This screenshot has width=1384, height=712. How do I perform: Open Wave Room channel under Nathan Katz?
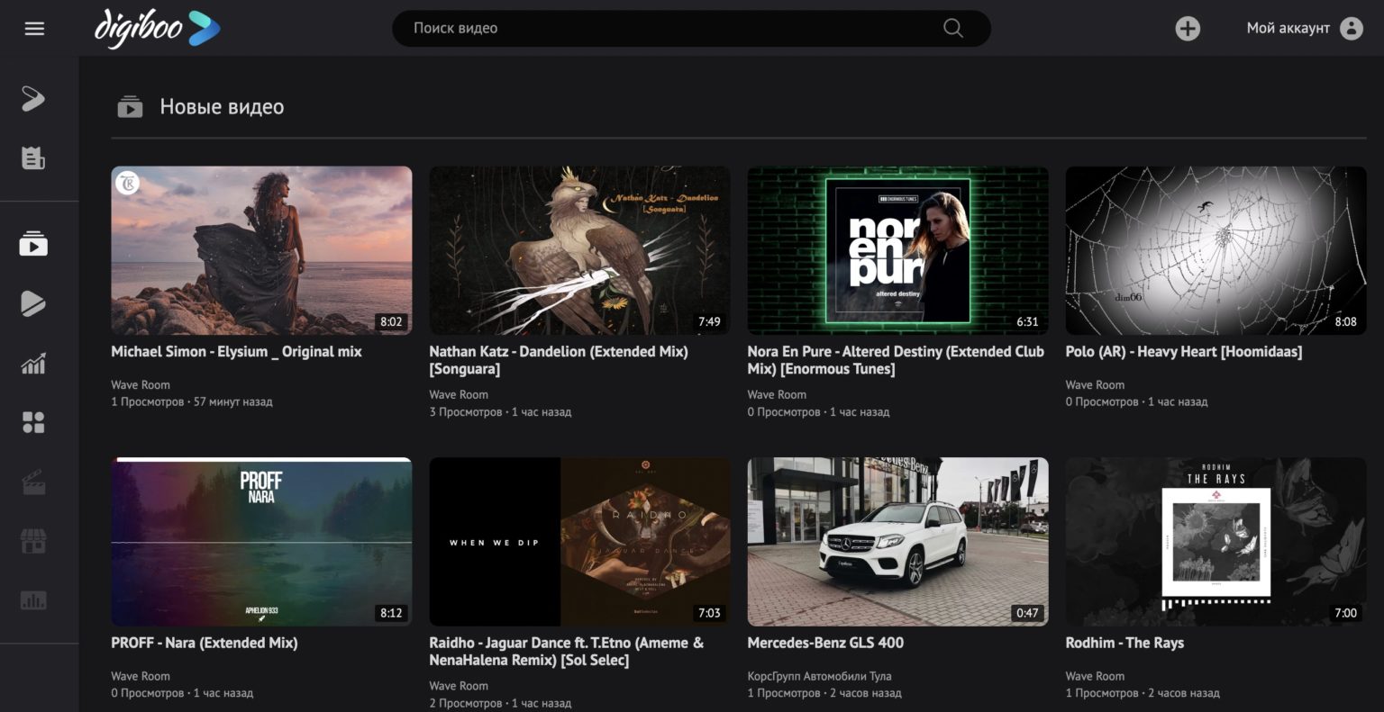coord(459,394)
